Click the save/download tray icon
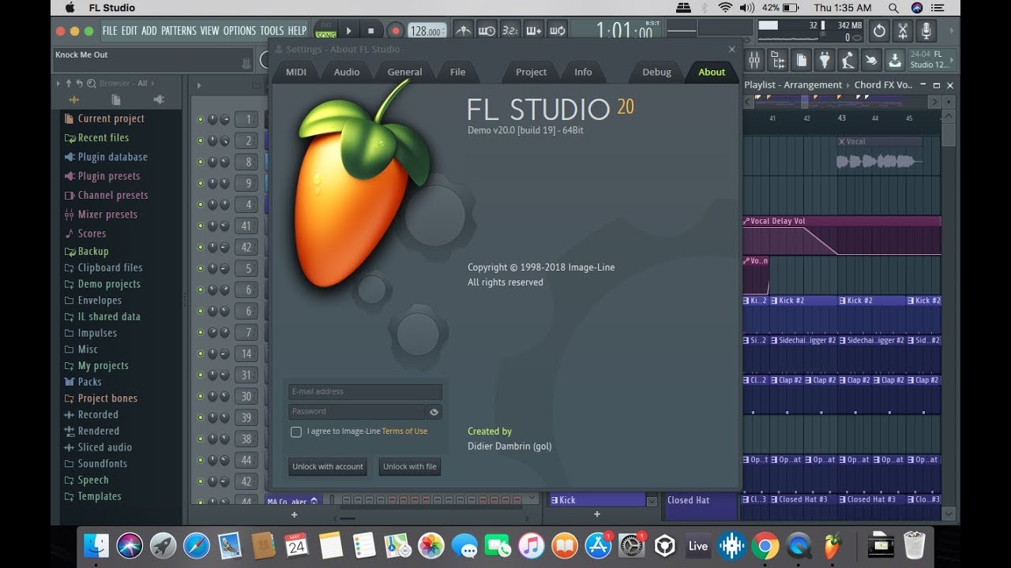This screenshot has height=568, width=1011. 895,60
